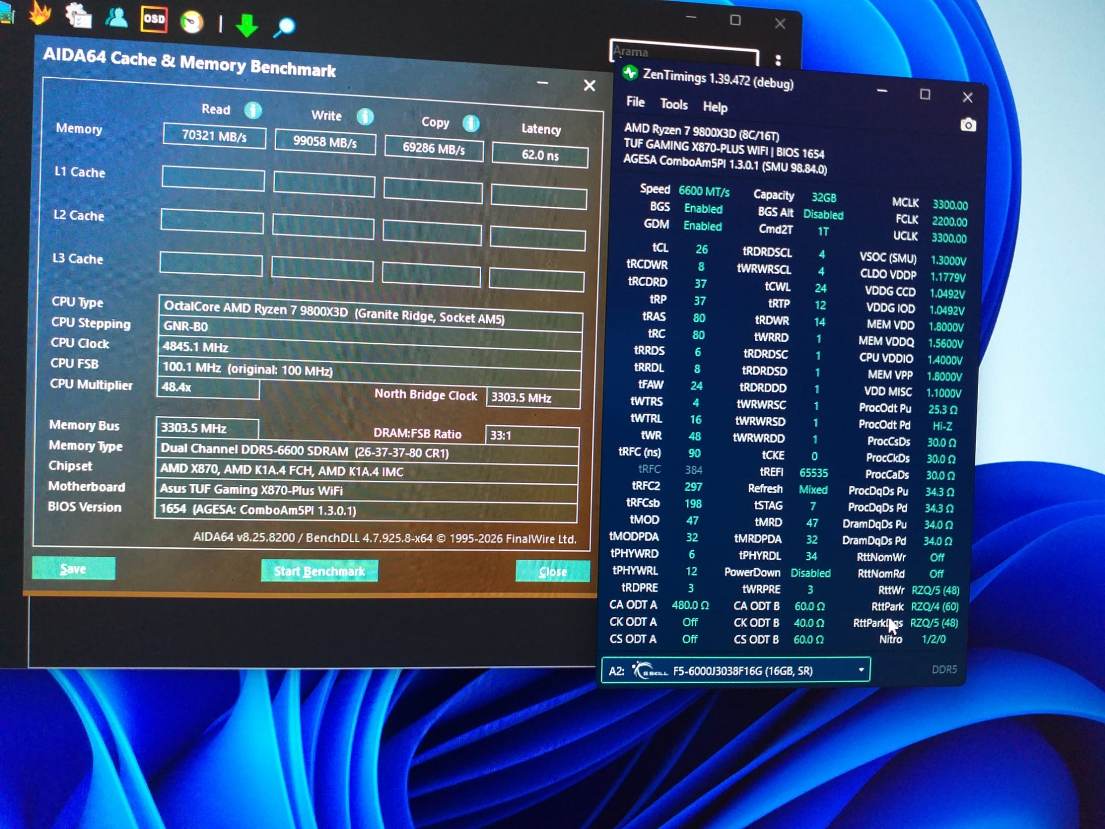Open the Tools menu in ZenTimings

[x=674, y=104]
